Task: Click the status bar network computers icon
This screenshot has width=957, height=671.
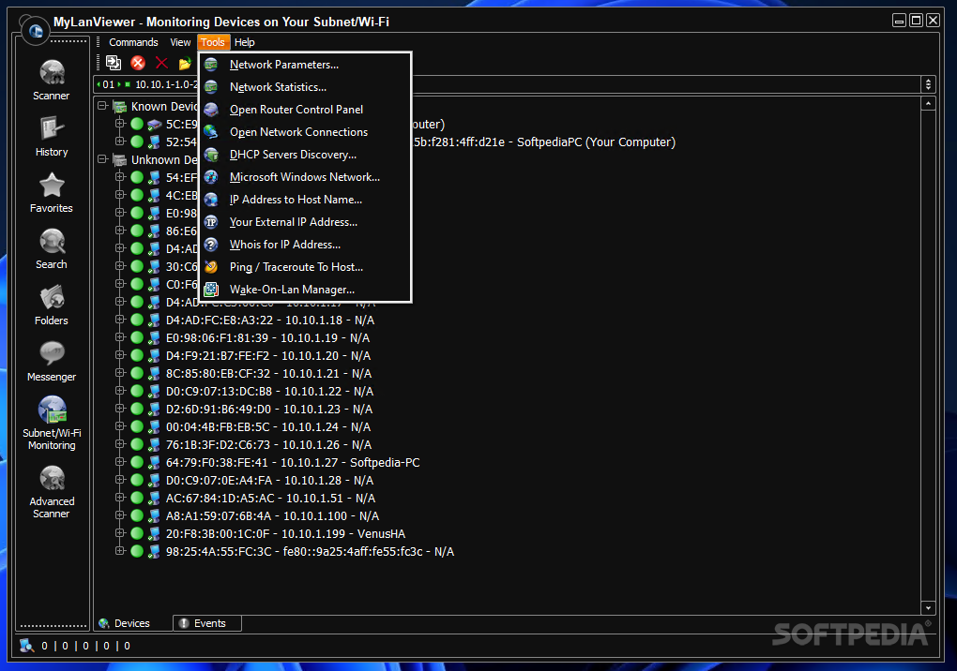Action: click(26, 646)
